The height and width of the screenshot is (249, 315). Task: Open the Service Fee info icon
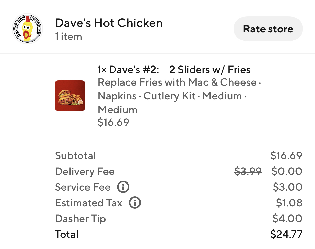point(123,187)
